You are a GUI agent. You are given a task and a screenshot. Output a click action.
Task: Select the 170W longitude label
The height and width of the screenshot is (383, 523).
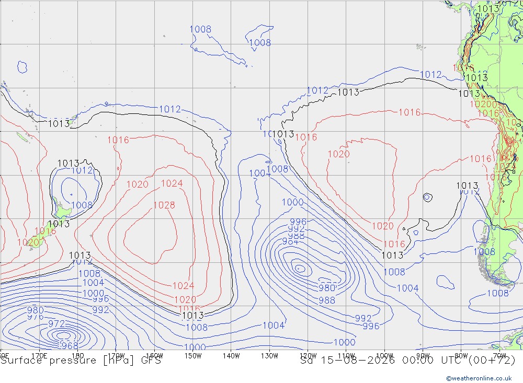(x=117, y=356)
